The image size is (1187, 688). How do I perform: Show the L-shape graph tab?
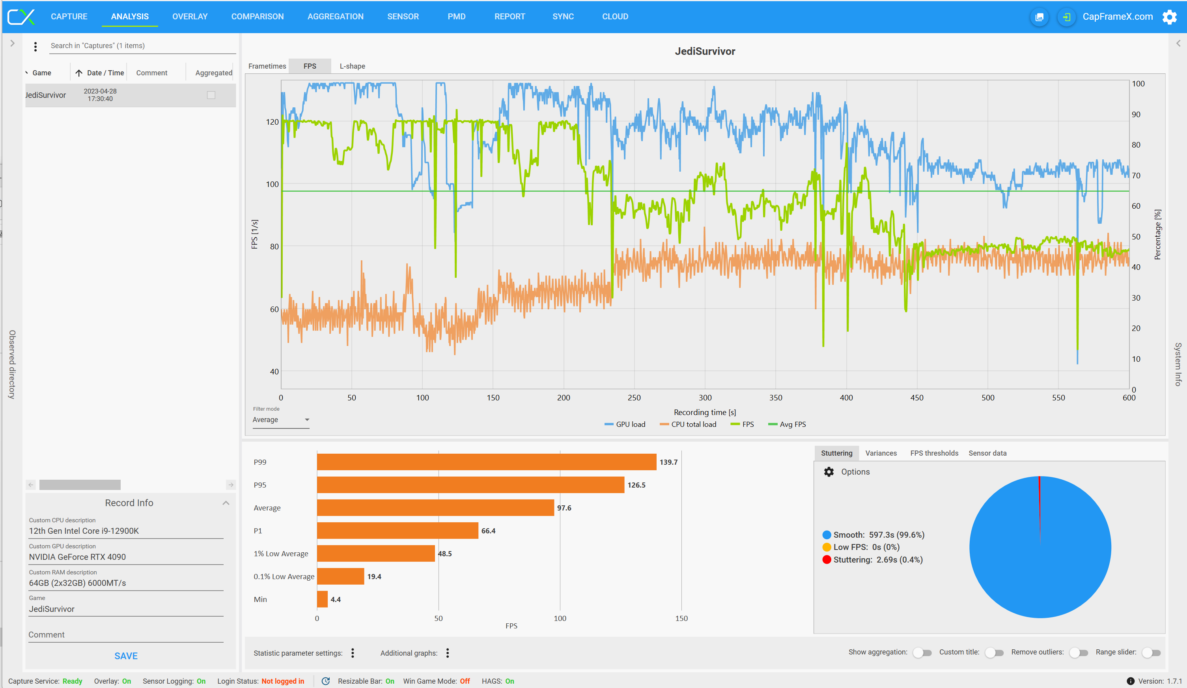point(352,66)
